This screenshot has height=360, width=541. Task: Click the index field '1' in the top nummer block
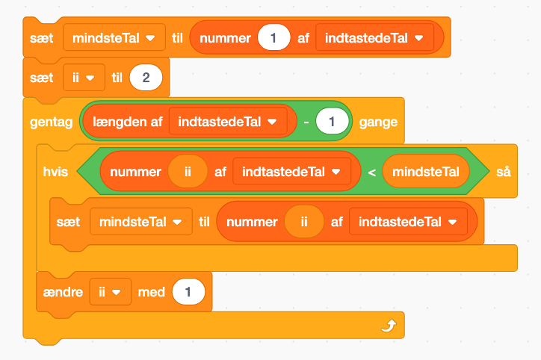(x=273, y=37)
